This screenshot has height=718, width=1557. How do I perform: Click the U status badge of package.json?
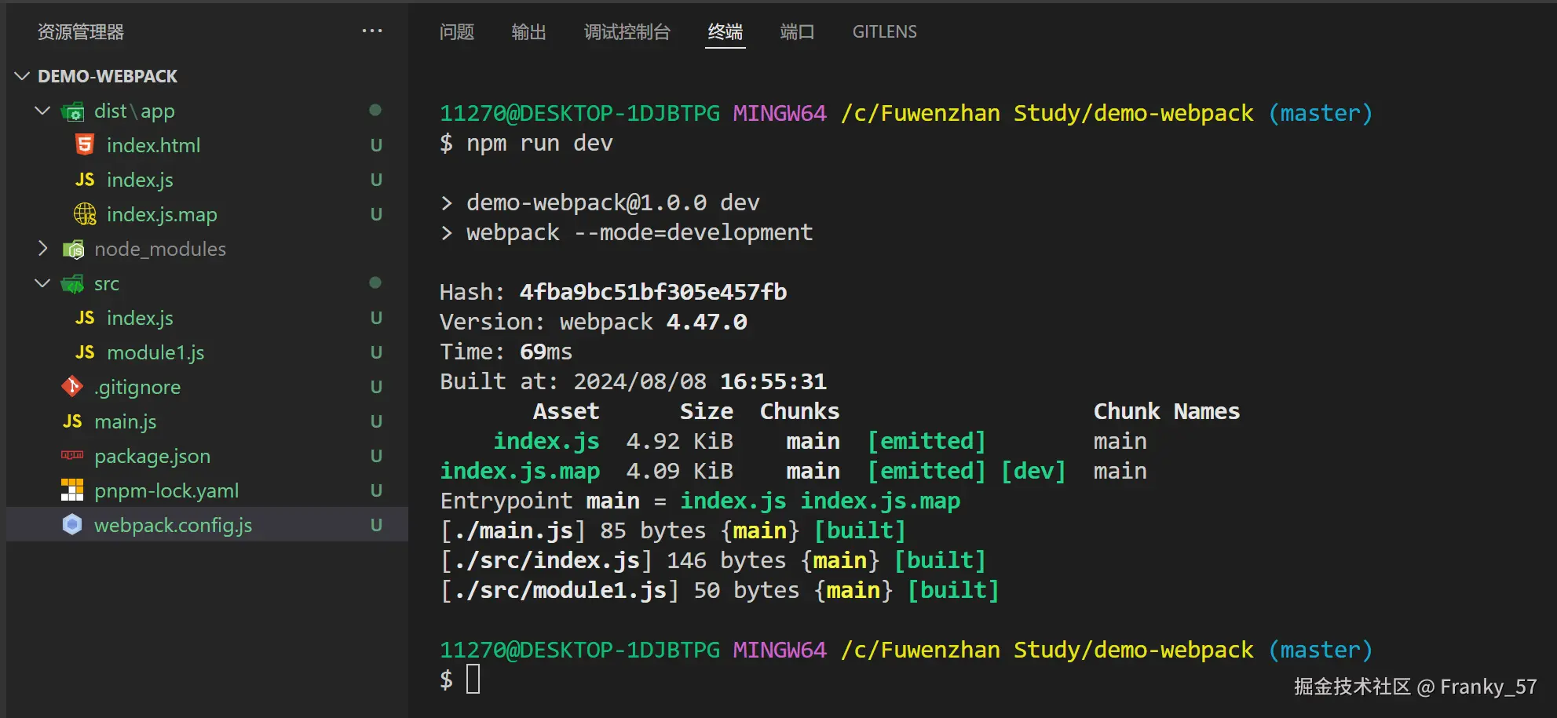click(376, 456)
